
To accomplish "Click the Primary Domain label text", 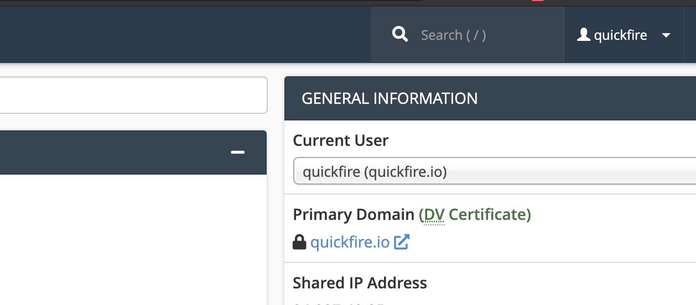I will pyautogui.click(x=354, y=214).
